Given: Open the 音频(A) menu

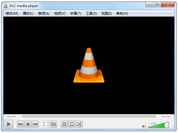Looking at the screenshot, I should pos(44,14).
